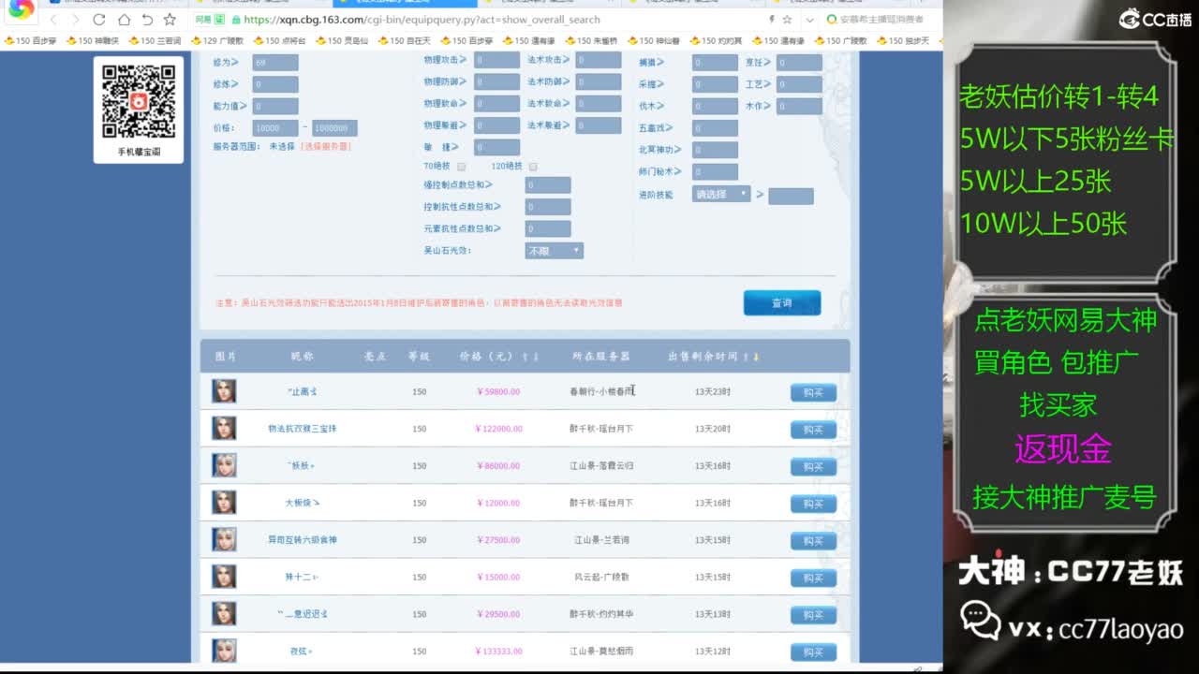Image resolution: width=1199 pixels, height=674 pixels.
Task: Open the 进阶技能 请选择 dropdown
Action: pos(721,194)
